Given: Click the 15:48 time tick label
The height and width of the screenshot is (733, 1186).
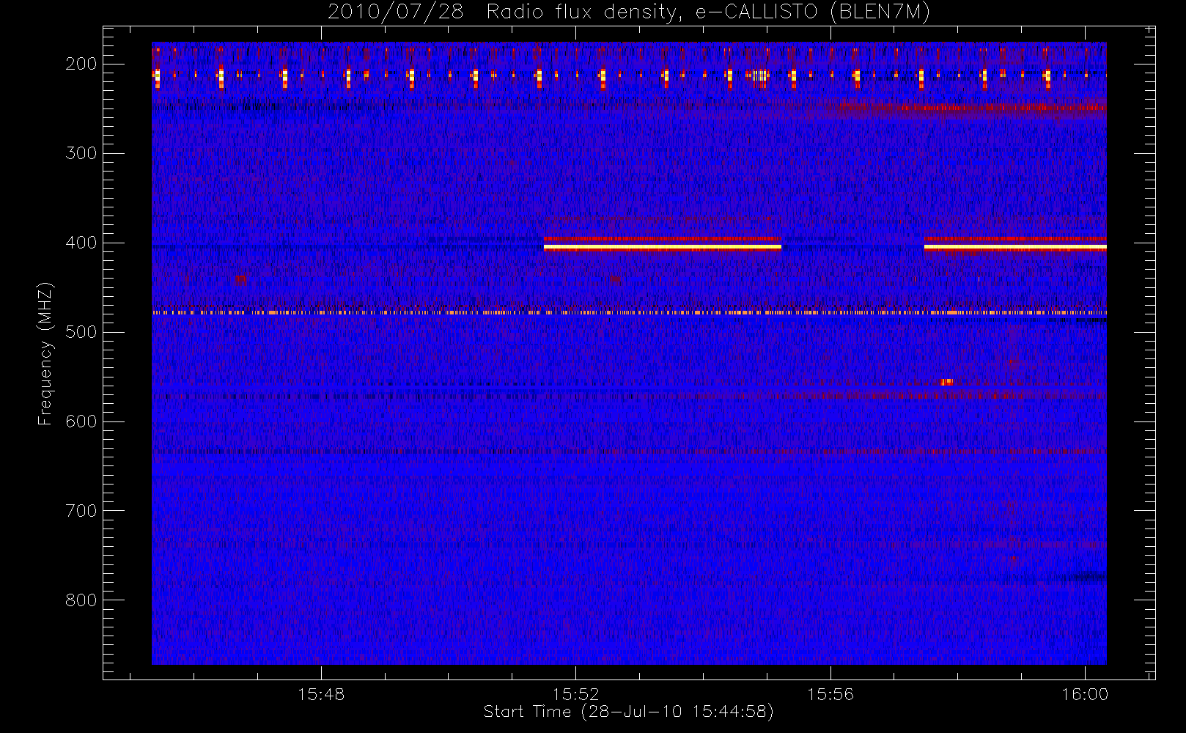Looking at the screenshot, I should click(321, 693).
